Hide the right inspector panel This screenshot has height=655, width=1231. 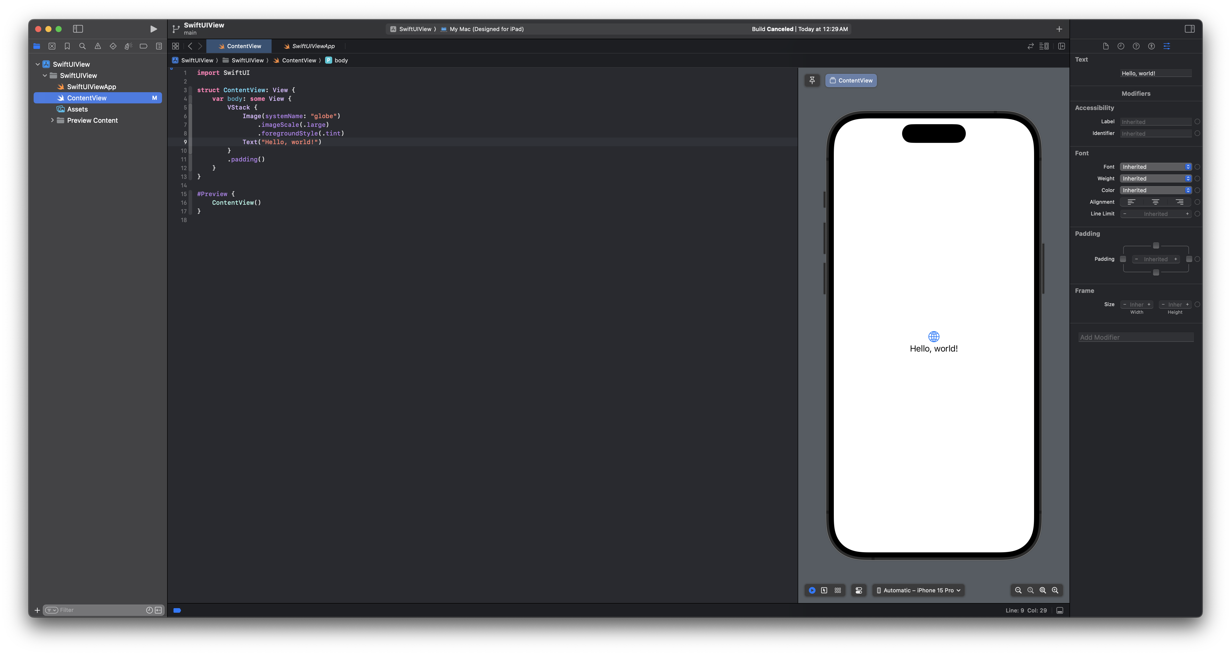point(1189,29)
